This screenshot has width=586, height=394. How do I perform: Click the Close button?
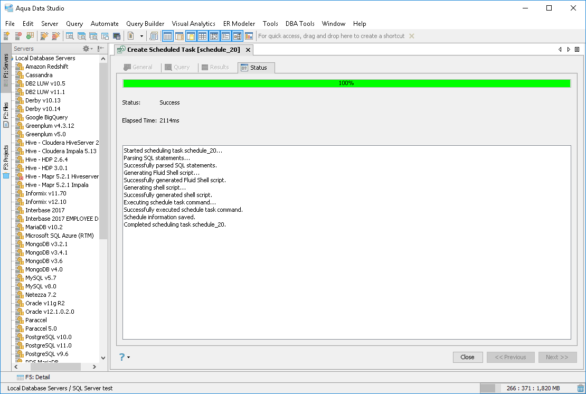pos(468,357)
